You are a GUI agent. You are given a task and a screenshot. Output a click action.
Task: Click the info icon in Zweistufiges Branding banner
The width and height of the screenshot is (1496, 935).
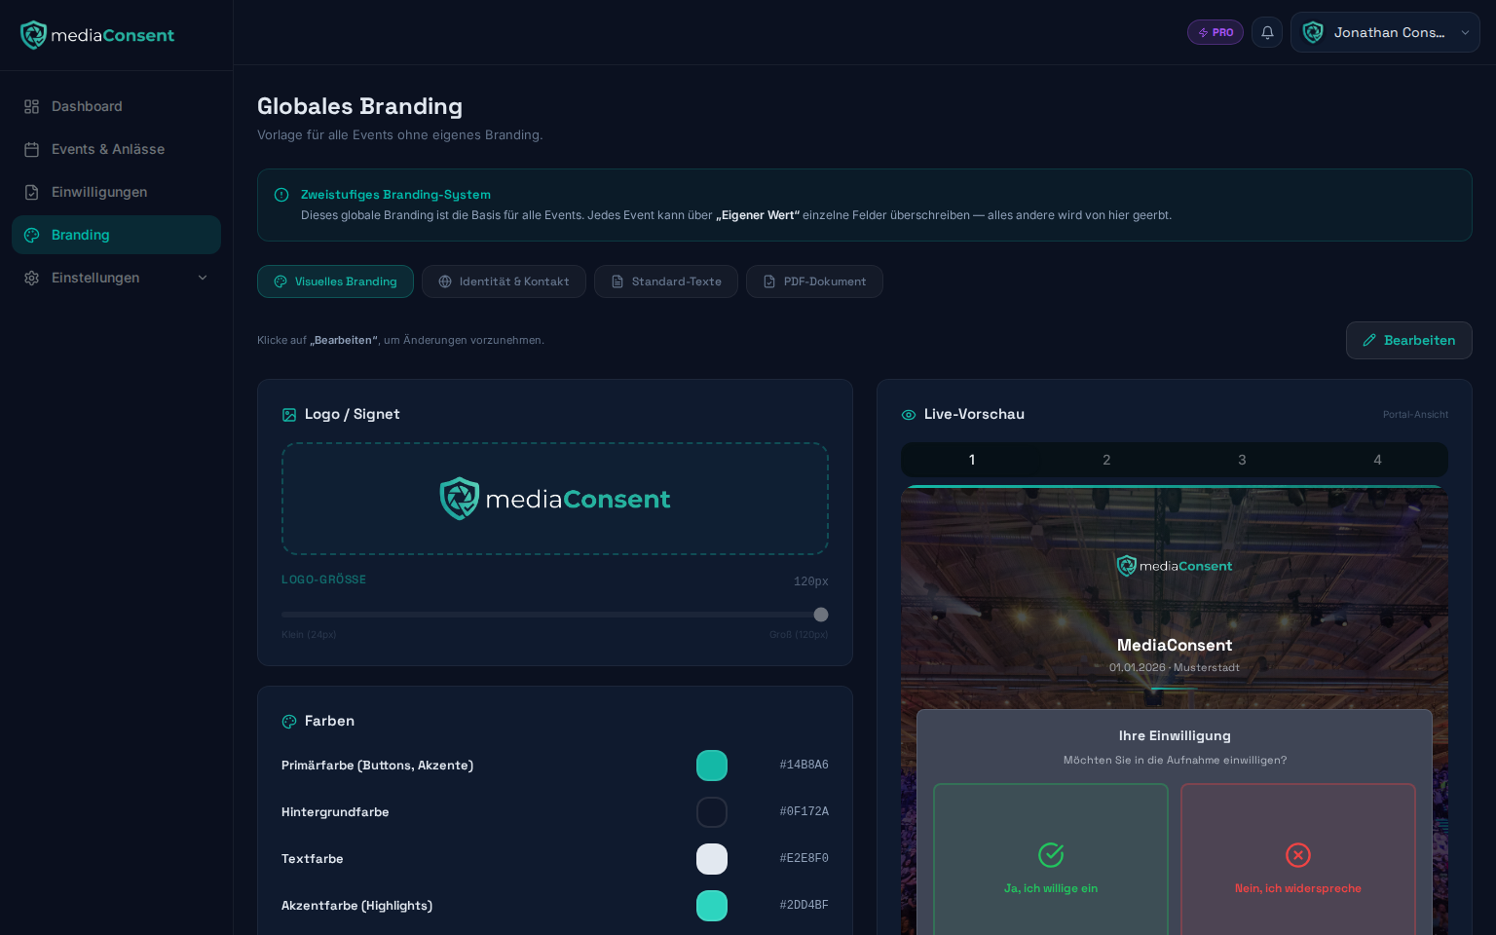[281, 195]
